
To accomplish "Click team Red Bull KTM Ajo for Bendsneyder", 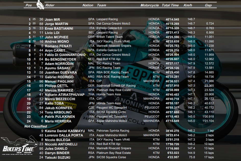I will click(x=108, y=59).
